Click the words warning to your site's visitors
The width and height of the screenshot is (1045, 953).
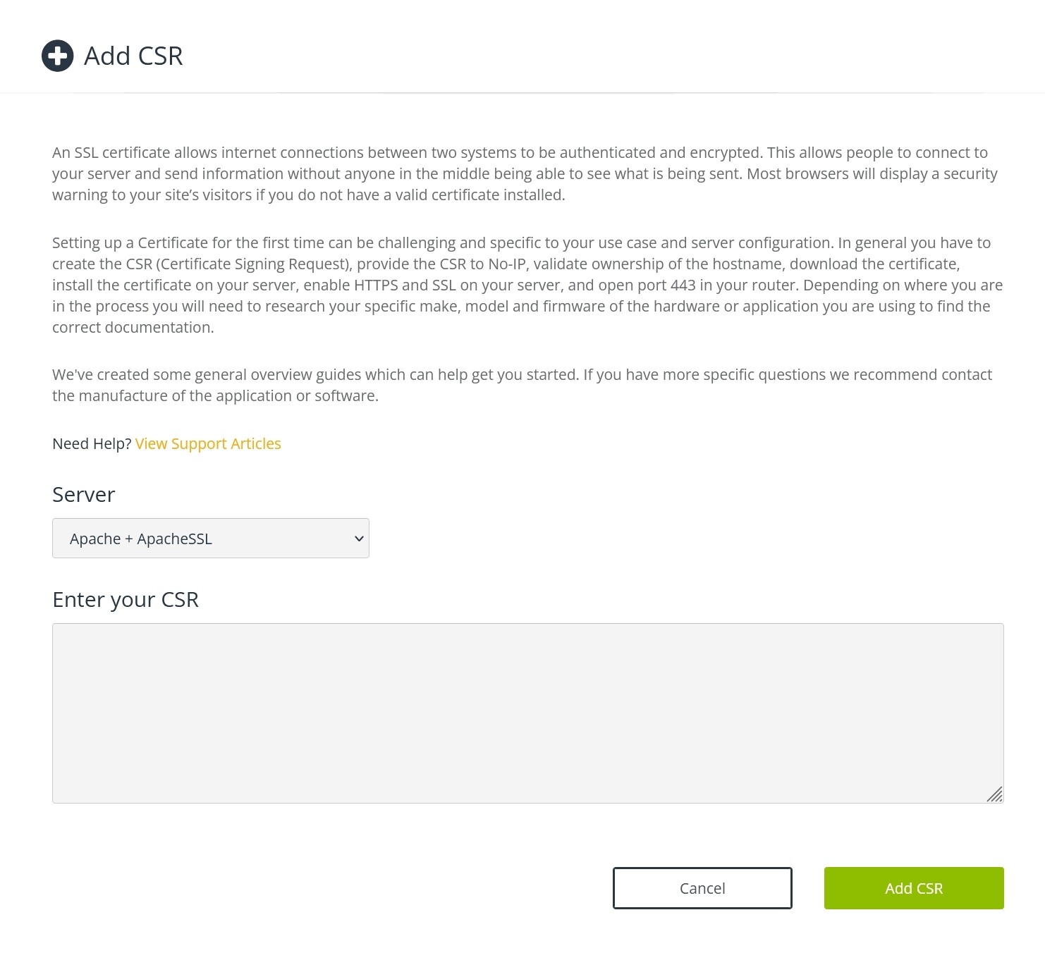tap(152, 195)
